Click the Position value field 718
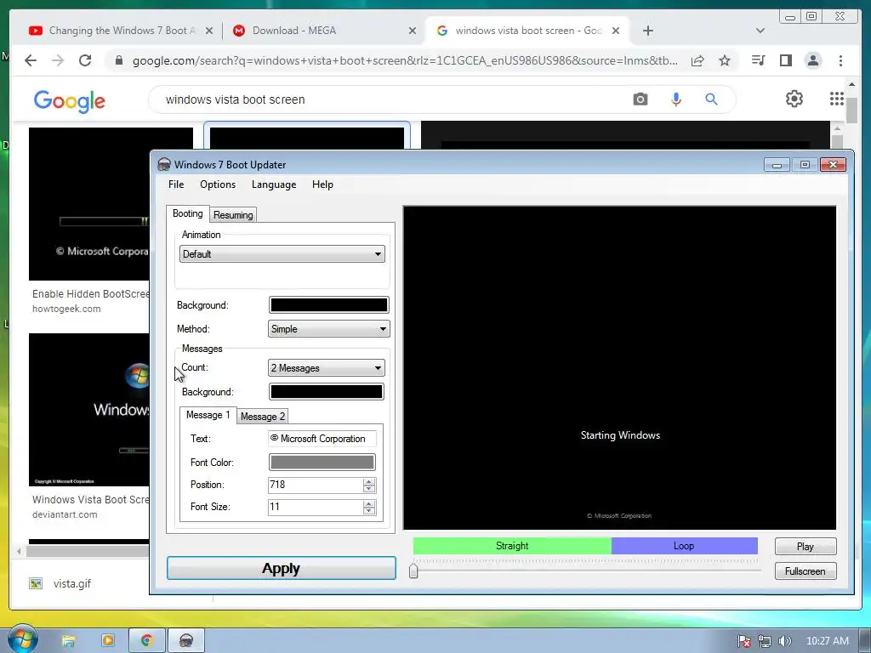The image size is (871, 653). point(315,485)
